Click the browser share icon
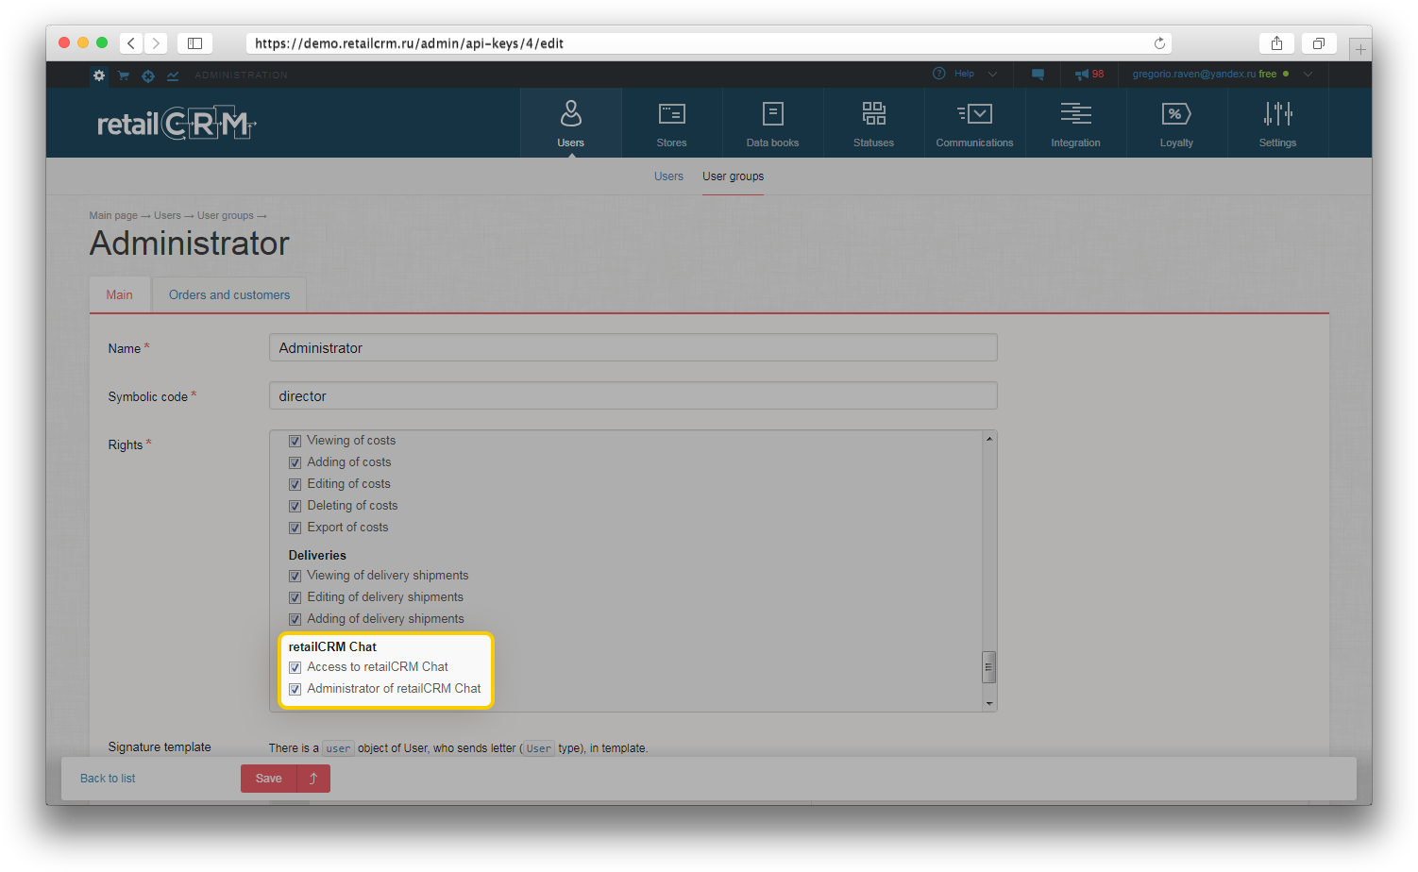 [1276, 43]
